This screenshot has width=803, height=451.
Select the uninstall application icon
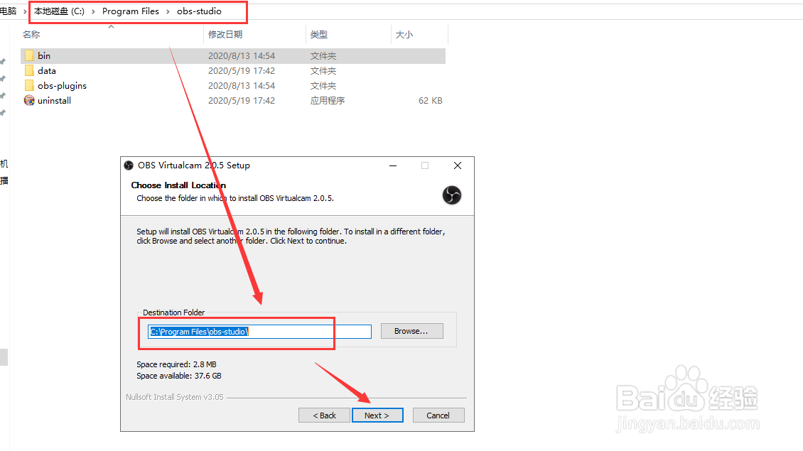(29, 100)
